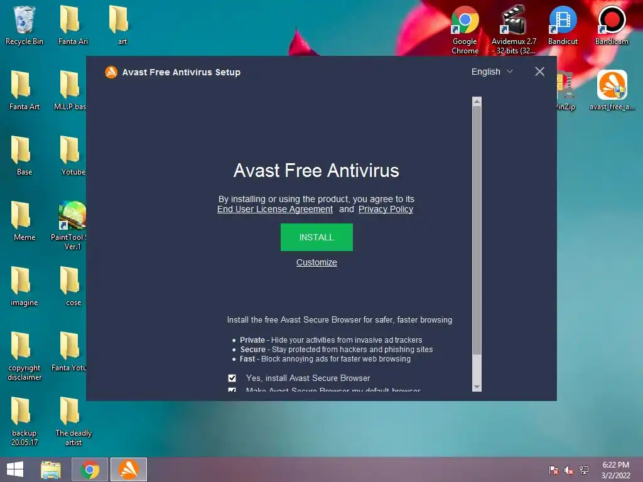
Task: Select the Bandicam desktop shortcut
Action: coord(612,25)
